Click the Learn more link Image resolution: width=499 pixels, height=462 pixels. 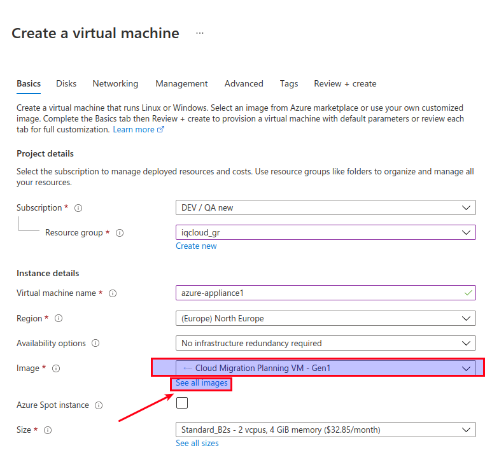(x=134, y=130)
